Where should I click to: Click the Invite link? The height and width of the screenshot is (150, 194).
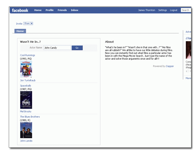19,24
